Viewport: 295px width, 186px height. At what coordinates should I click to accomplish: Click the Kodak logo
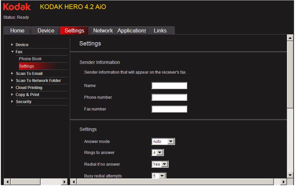(17, 7)
